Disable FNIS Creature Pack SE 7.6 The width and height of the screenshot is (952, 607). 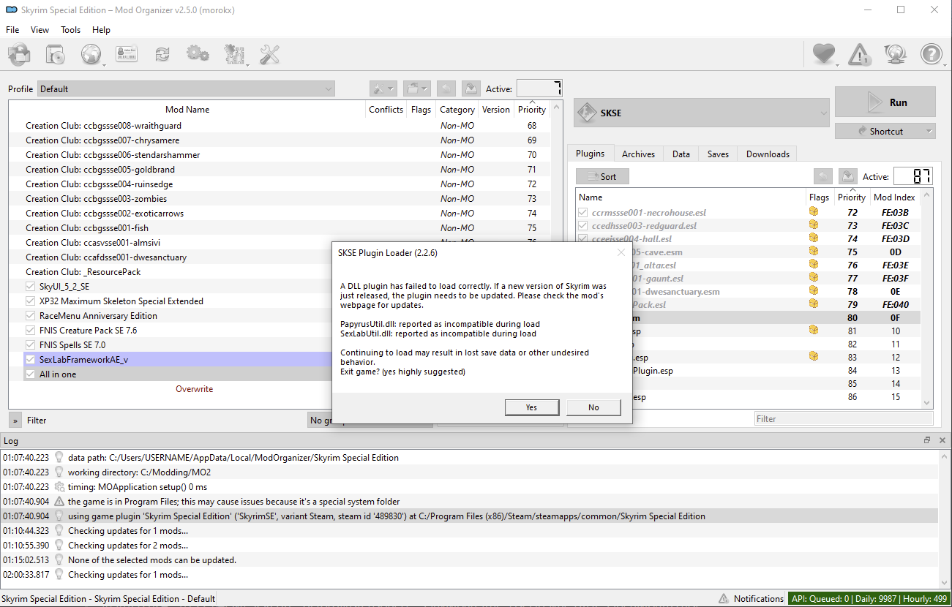[x=30, y=331]
